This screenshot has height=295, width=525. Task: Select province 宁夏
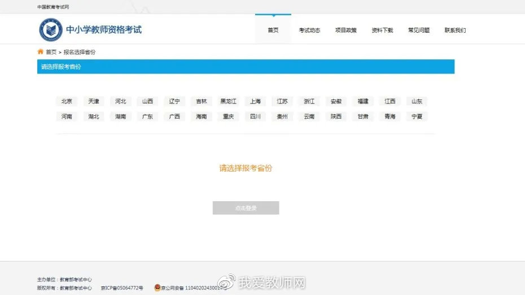417,116
